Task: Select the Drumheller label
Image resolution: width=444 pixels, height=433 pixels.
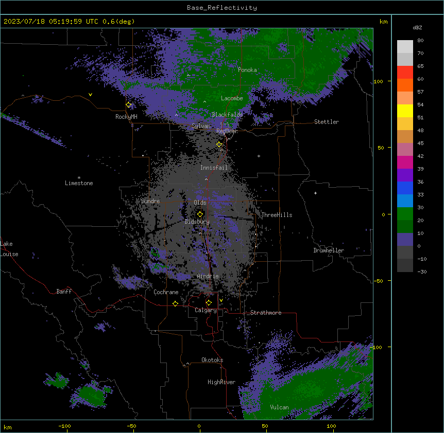Action: pos(329,250)
